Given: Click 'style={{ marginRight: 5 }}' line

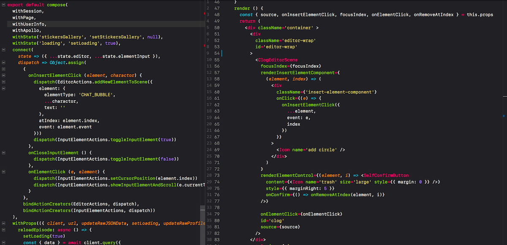Looking at the screenshot, I should click(300, 188).
